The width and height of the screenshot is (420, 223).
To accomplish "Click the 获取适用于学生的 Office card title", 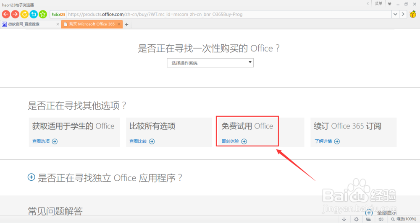I will pyautogui.click(x=73, y=126).
